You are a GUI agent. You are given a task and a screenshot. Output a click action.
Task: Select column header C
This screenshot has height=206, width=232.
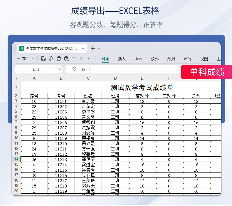click(88, 78)
